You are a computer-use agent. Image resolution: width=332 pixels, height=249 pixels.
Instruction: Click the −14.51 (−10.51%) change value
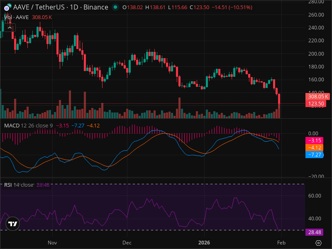[x=232, y=7]
